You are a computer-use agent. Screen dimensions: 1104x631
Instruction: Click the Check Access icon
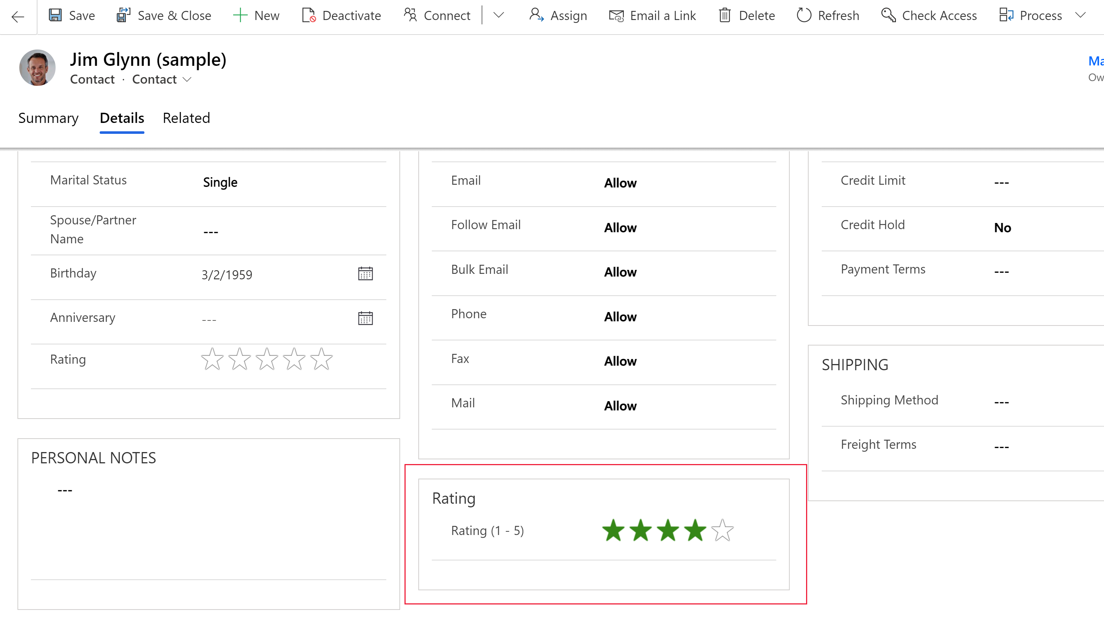pyautogui.click(x=889, y=15)
